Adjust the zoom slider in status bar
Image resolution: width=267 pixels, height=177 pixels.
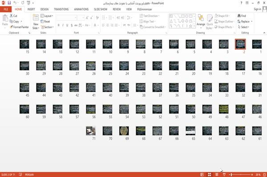241,175
